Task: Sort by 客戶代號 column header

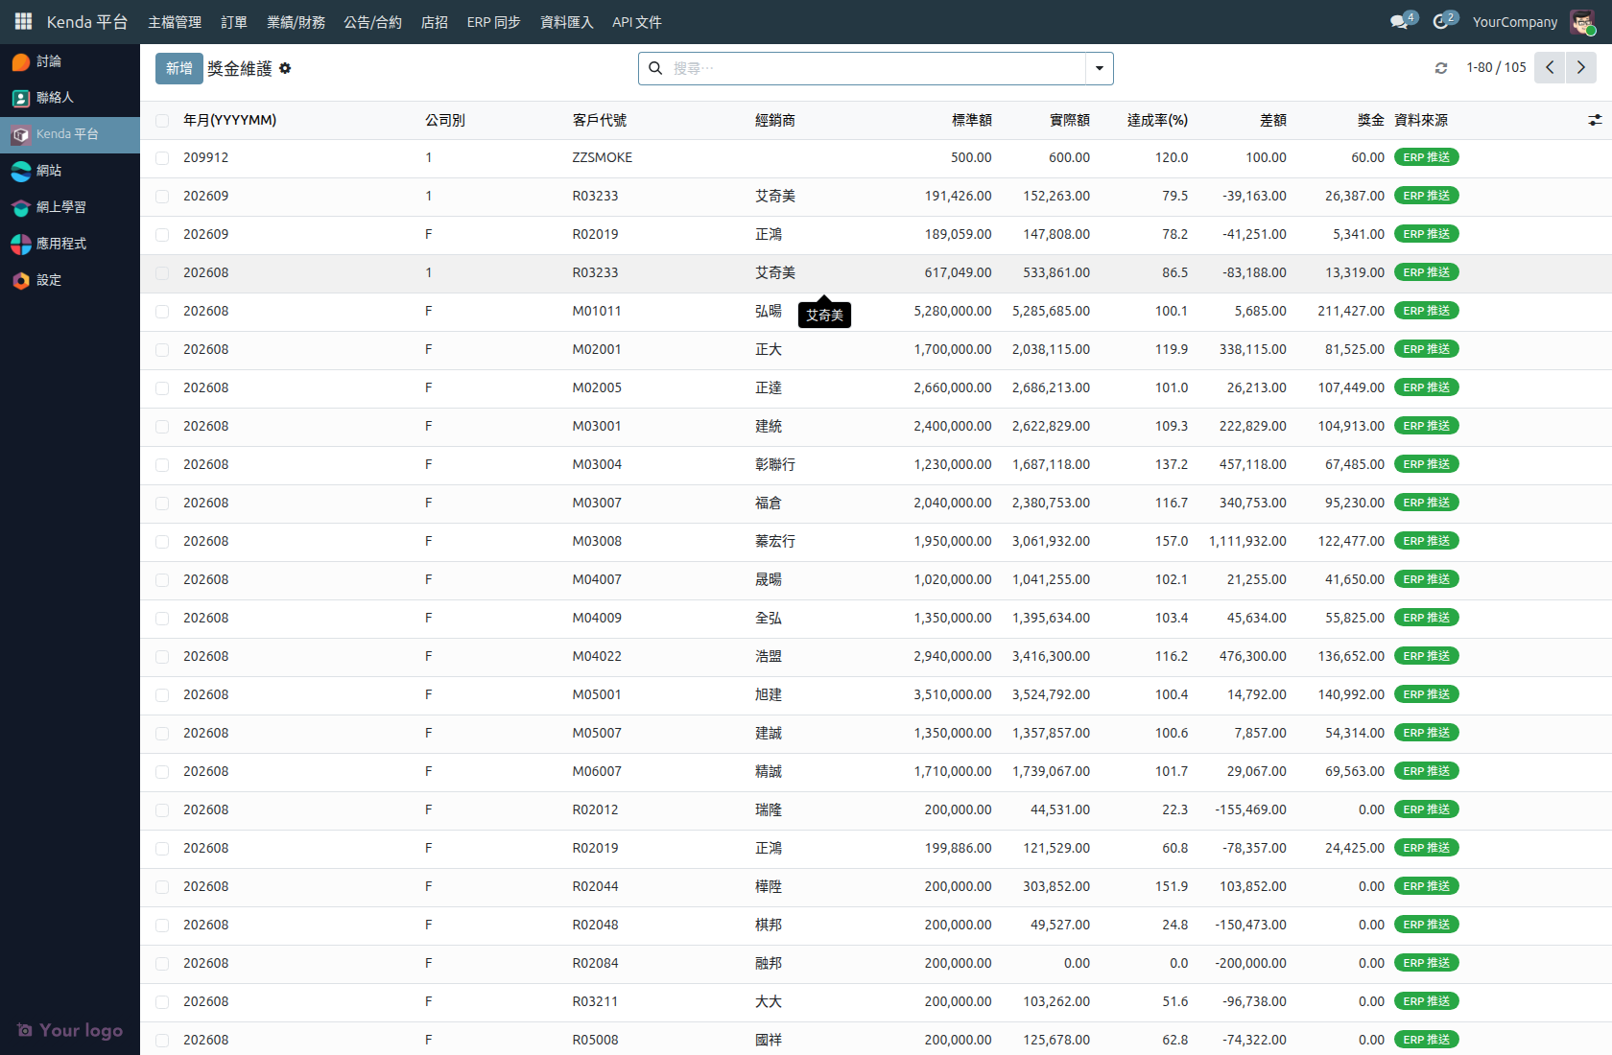Action: tap(600, 120)
